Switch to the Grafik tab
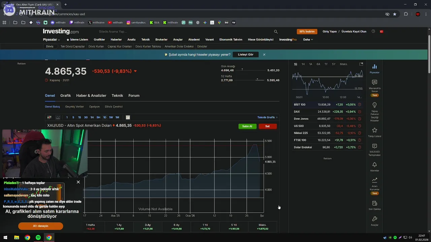This screenshot has height=242, width=431. click(65, 95)
